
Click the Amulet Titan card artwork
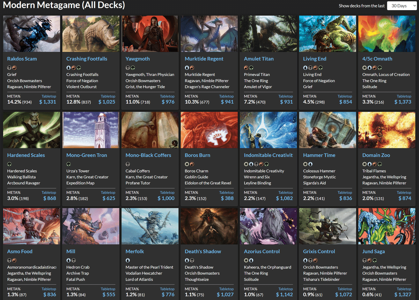point(269,34)
